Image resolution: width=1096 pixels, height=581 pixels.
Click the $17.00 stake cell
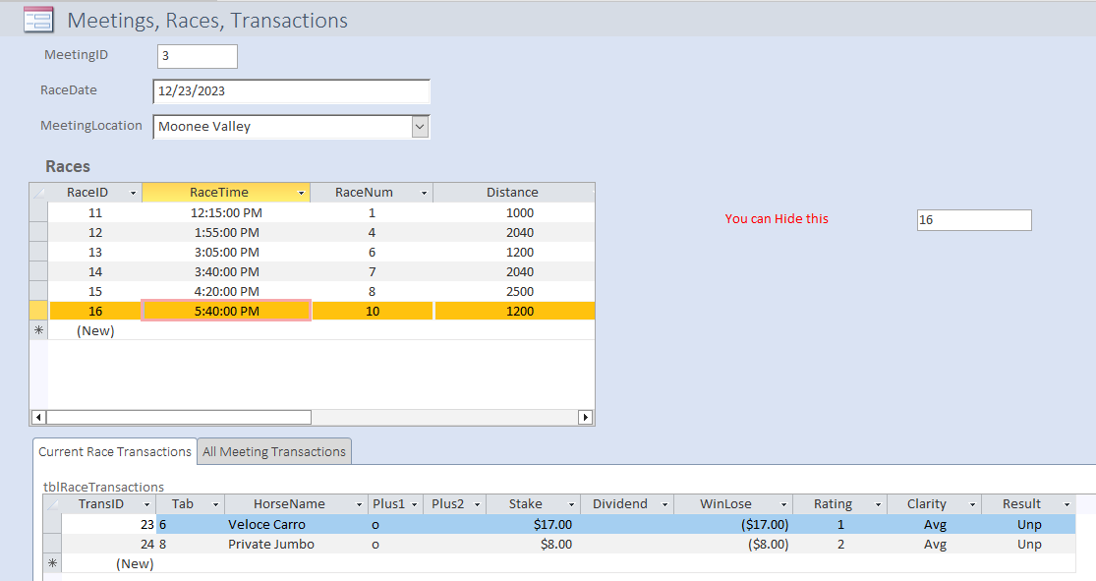click(533, 524)
